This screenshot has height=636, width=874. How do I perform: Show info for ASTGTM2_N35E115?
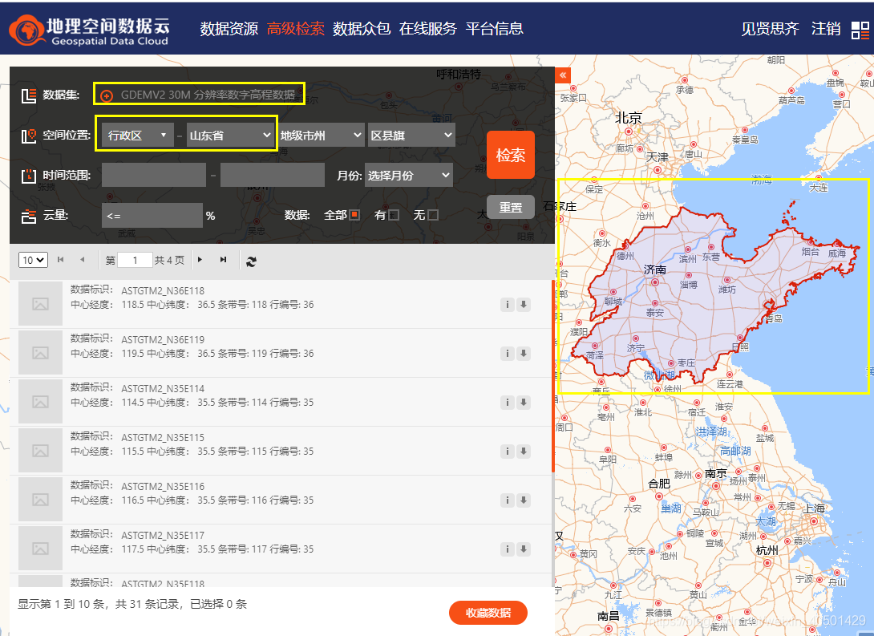(507, 451)
